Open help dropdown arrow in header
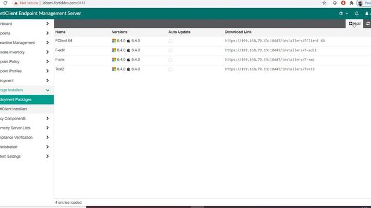371x208 pixels. point(347,14)
